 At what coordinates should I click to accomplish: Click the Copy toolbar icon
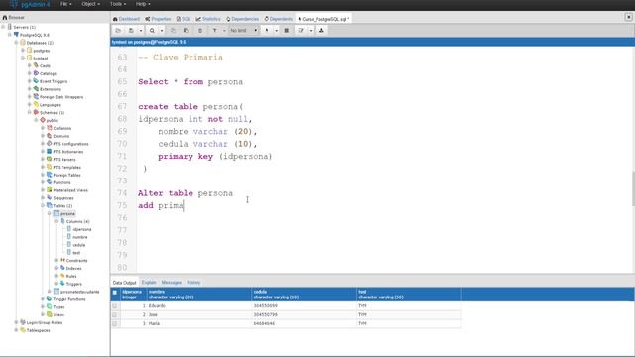[173, 31]
